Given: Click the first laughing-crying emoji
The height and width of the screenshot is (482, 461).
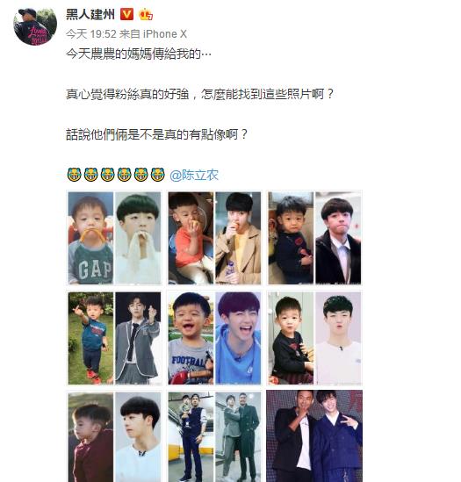Looking at the screenshot, I should click(x=74, y=175).
